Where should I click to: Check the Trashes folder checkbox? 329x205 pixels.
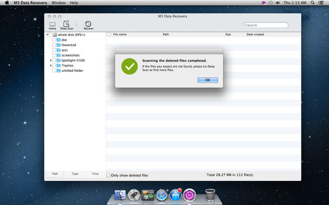point(54,66)
